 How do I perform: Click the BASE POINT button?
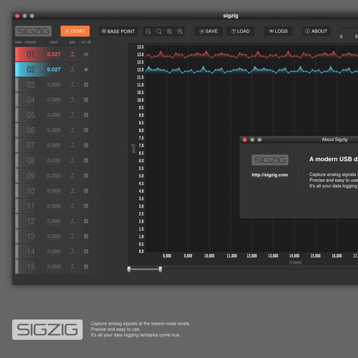[118, 32]
